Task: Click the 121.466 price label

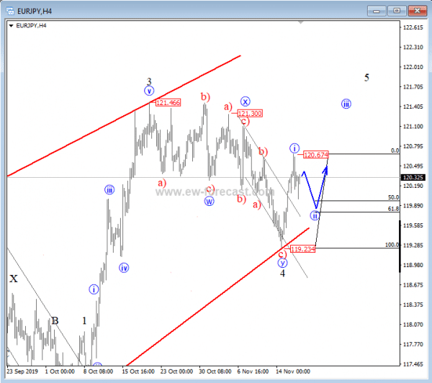Action: coord(168,103)
